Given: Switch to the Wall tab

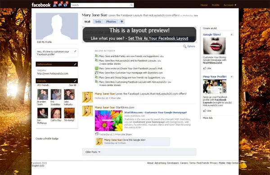Looking at the screenshot, I should (87, 22).
